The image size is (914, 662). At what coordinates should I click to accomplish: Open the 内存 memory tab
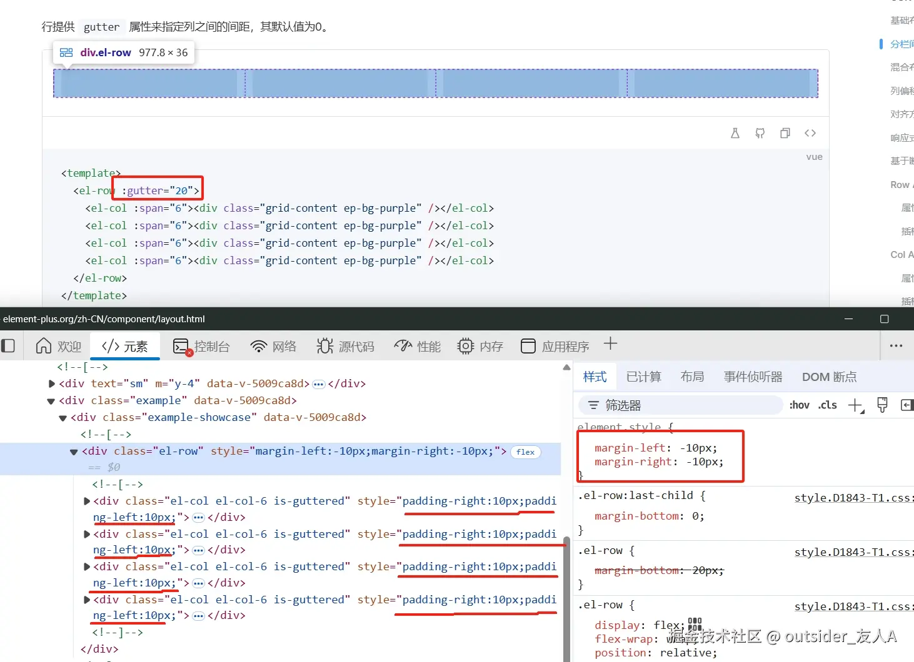[480, 346]
